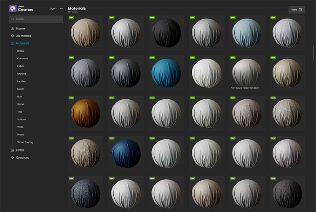316x212 pixels.
Task: Select the light blue fabric material thumbnail
Action: pyautogui.click(x=247, y=33)
